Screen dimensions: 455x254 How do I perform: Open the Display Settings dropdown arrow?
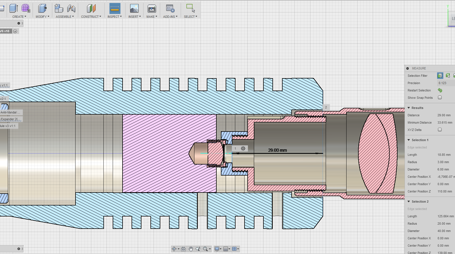[221, 249]
